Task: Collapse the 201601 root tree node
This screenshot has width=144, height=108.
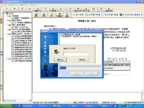Action: 4,14
